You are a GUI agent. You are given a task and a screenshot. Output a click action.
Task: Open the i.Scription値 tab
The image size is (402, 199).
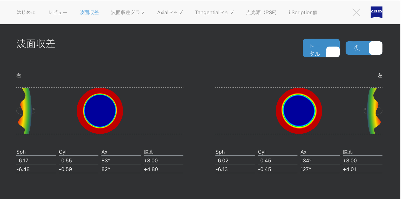303,12
